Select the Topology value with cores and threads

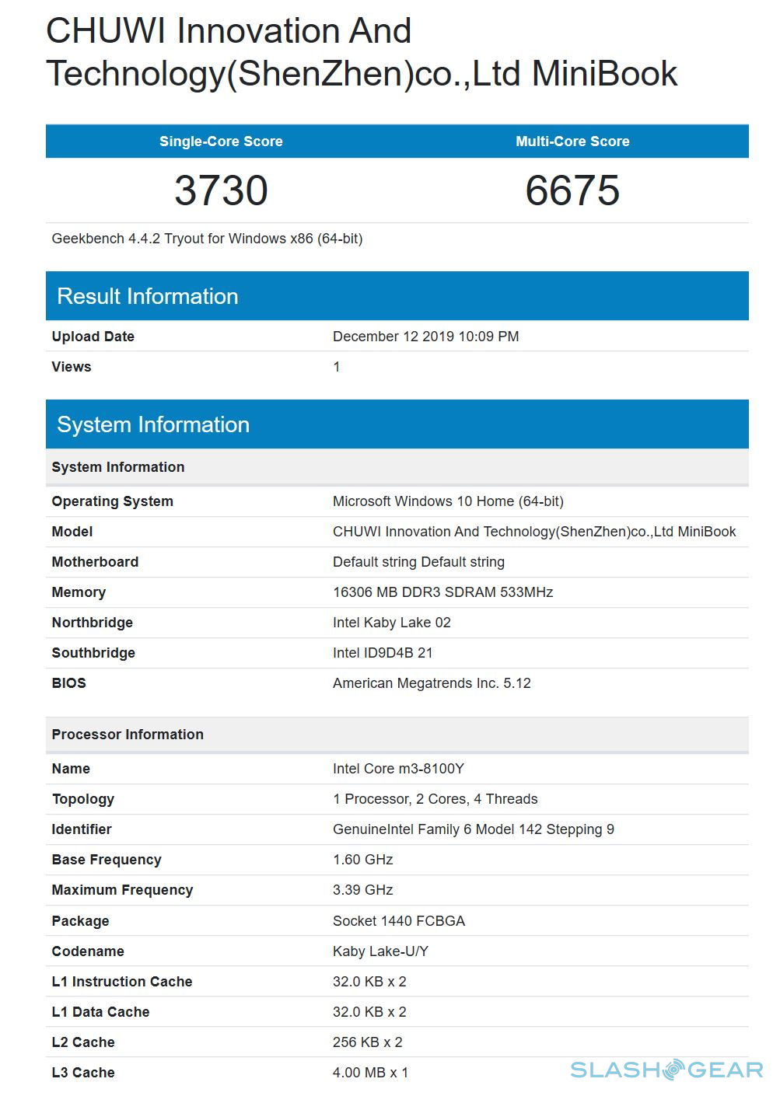point(435,799)
